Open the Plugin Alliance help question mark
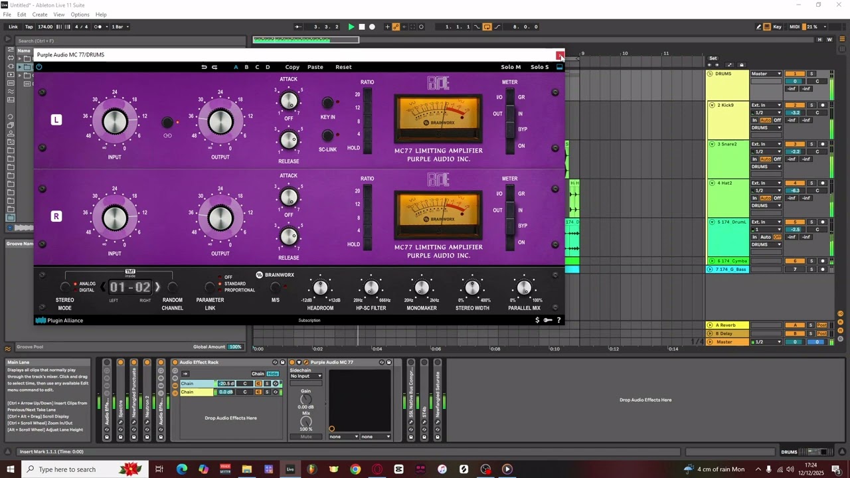 click(x=558, y=320)
